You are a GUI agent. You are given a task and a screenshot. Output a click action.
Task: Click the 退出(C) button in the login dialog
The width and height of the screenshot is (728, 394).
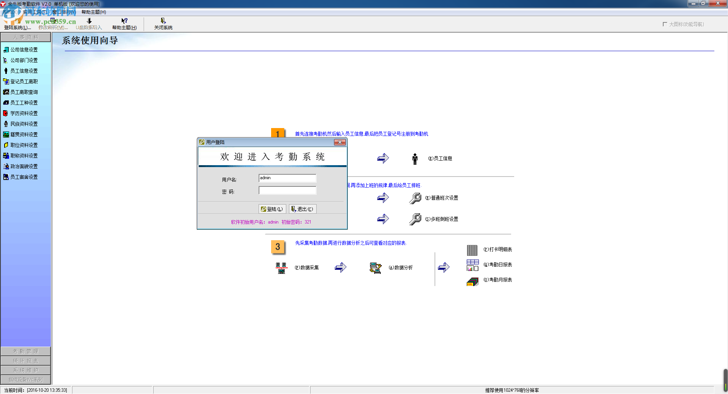click(x=303, y=209)
